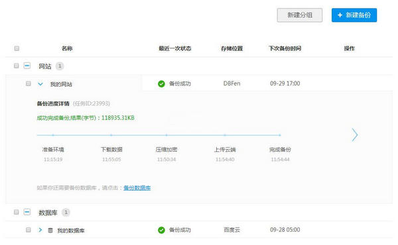This screenshot has width=398, height=245.
Task: Toggle the select-all checkbox in table header
Action: tap(17, 48)
